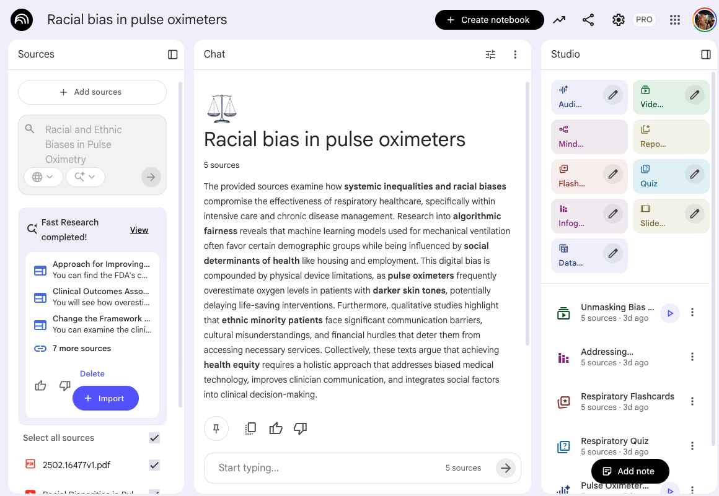This screenshot has height=496, width=719.
Task: Edit Flashcards options with pencil icon
Action: pyautogui.click(x=612, y=174)
